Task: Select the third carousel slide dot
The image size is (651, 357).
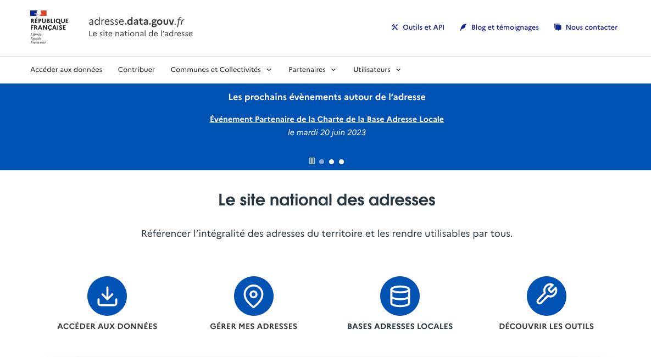Action: [x=342, y=162]
